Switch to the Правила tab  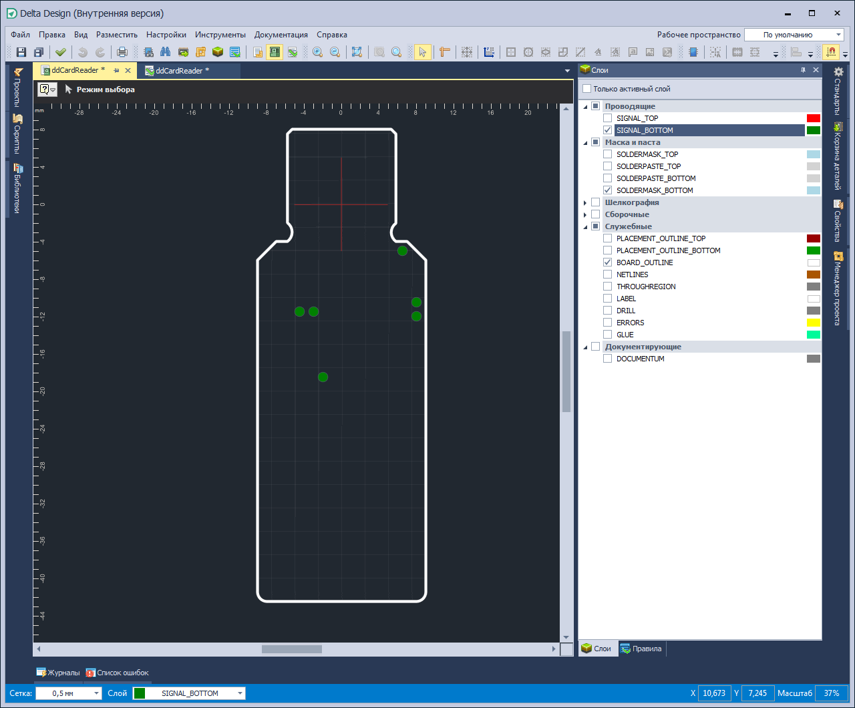click(x=641, y=649)
